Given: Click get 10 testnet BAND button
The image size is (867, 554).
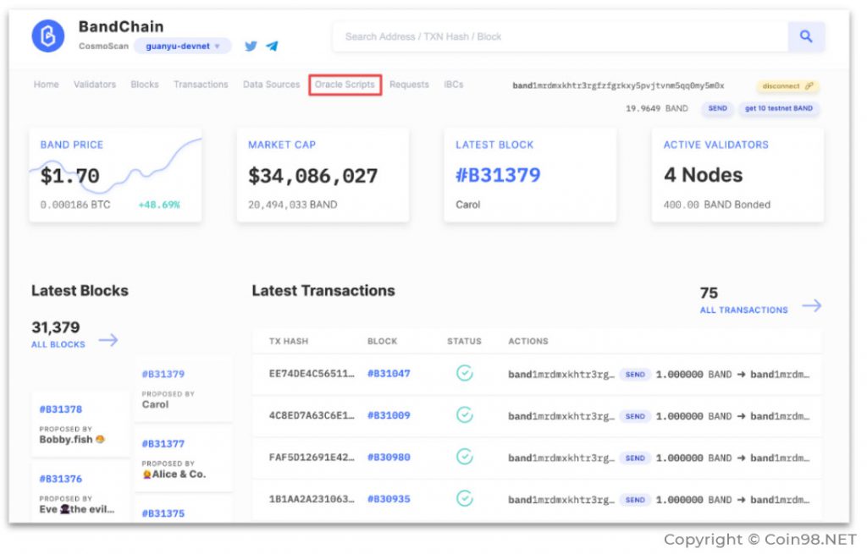Looking at the screenshot, I should [779, 108].
